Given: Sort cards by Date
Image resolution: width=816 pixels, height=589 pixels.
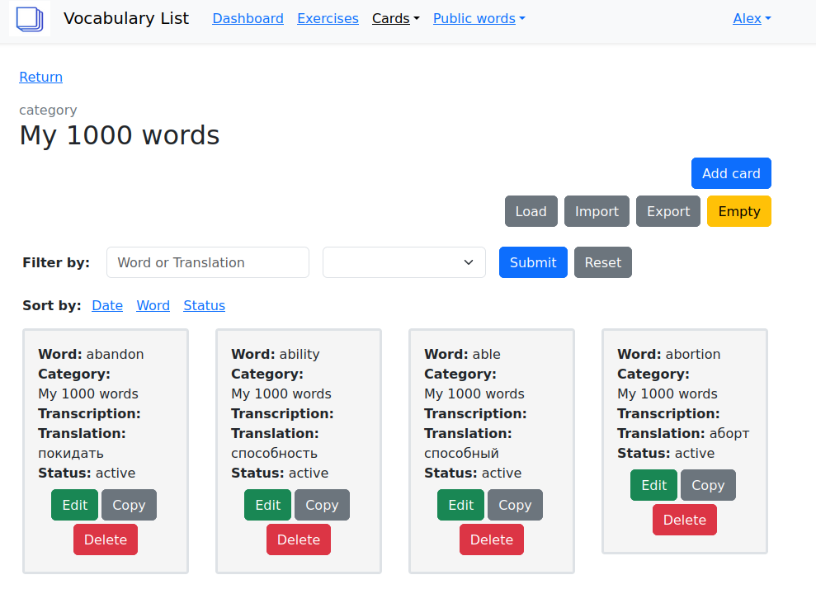Looking at the screenshot, I should tap(107, 305).
